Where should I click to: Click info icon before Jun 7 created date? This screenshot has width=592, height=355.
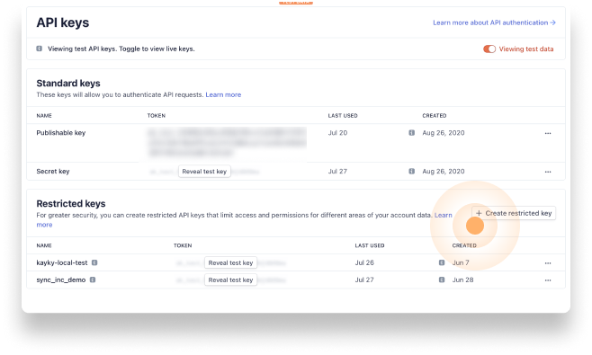(442, 262)
